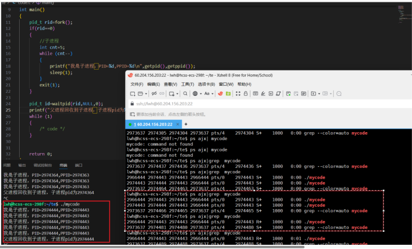
Task: Click the greyed log icon next to logging
Action: (296, 94)
